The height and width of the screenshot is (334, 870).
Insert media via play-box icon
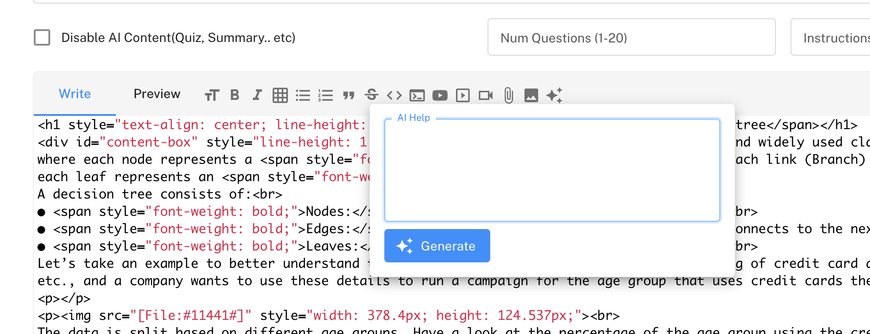click(463, 95)
